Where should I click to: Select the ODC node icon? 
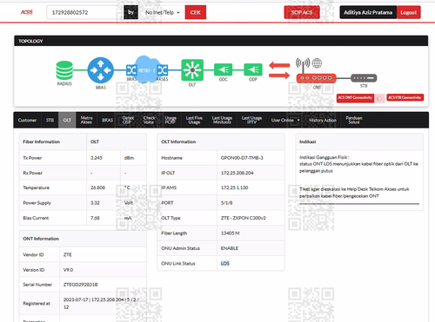223,69
